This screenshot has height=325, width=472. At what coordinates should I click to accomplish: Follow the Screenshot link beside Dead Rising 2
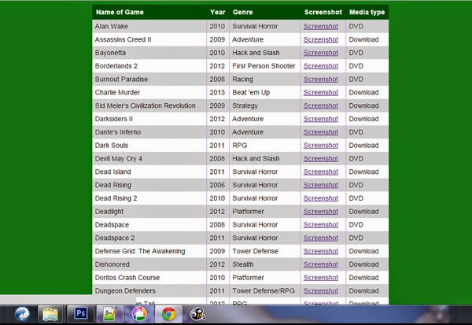[x=321, y=198]
